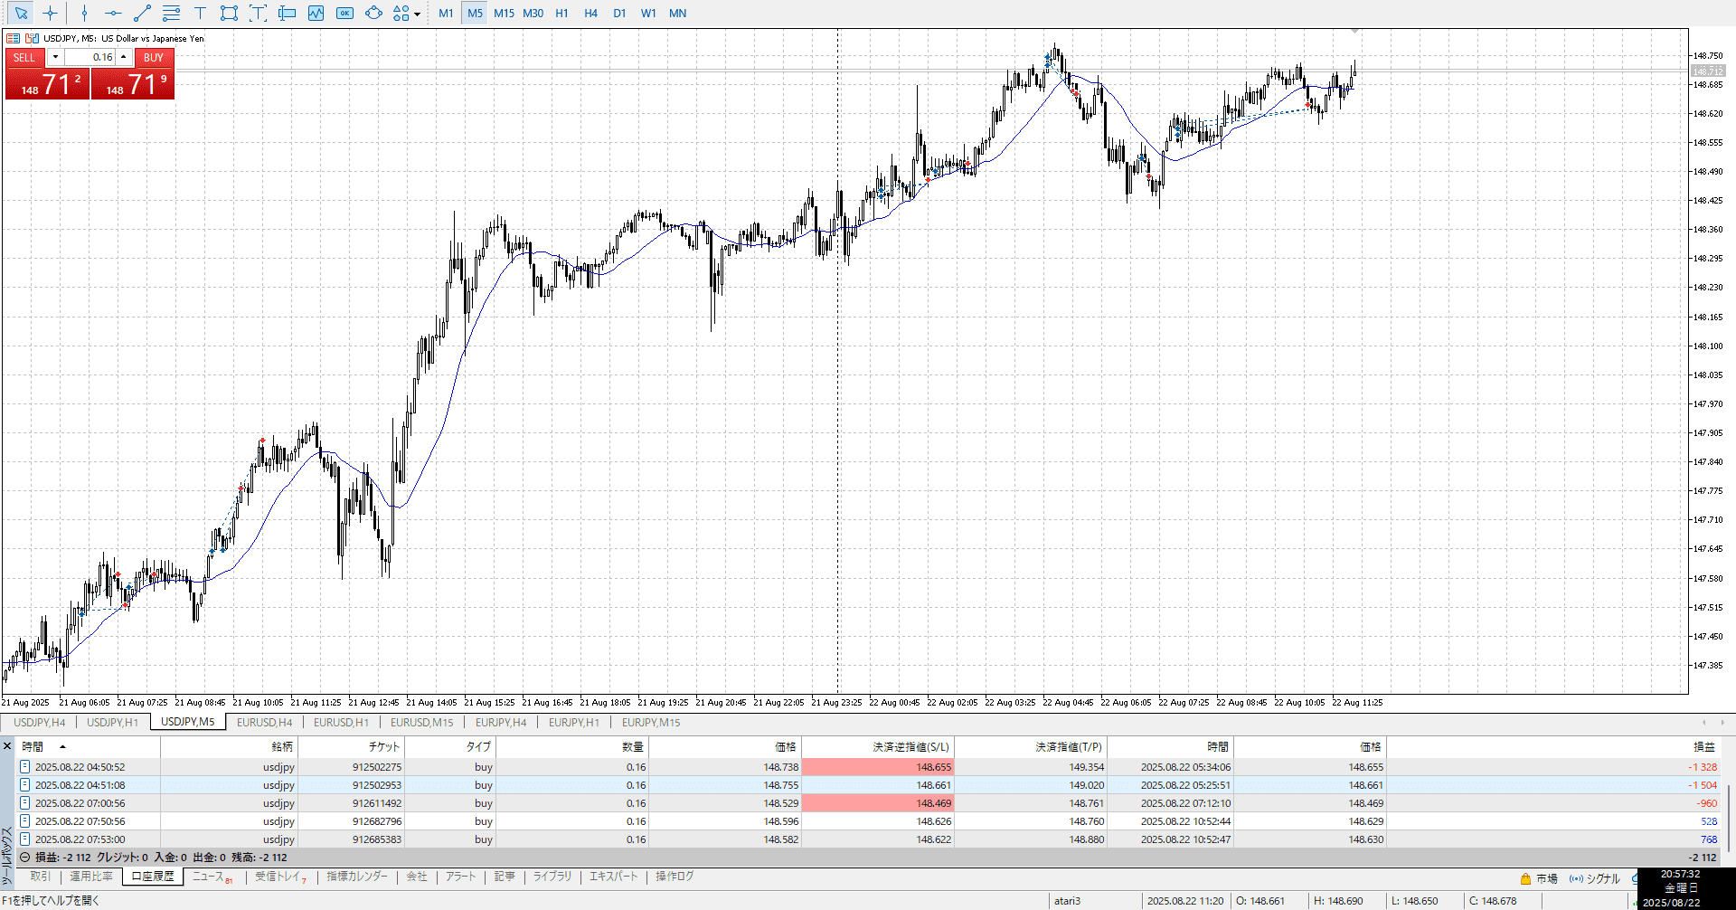Screen dimensions: 1736x910
Task: Increase lot volume with up arrow
Action: click(x=124, y=57)
